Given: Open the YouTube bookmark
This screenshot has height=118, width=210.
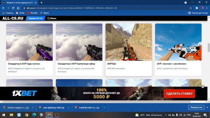Looking at the screenshot, I should coord(32,13).
